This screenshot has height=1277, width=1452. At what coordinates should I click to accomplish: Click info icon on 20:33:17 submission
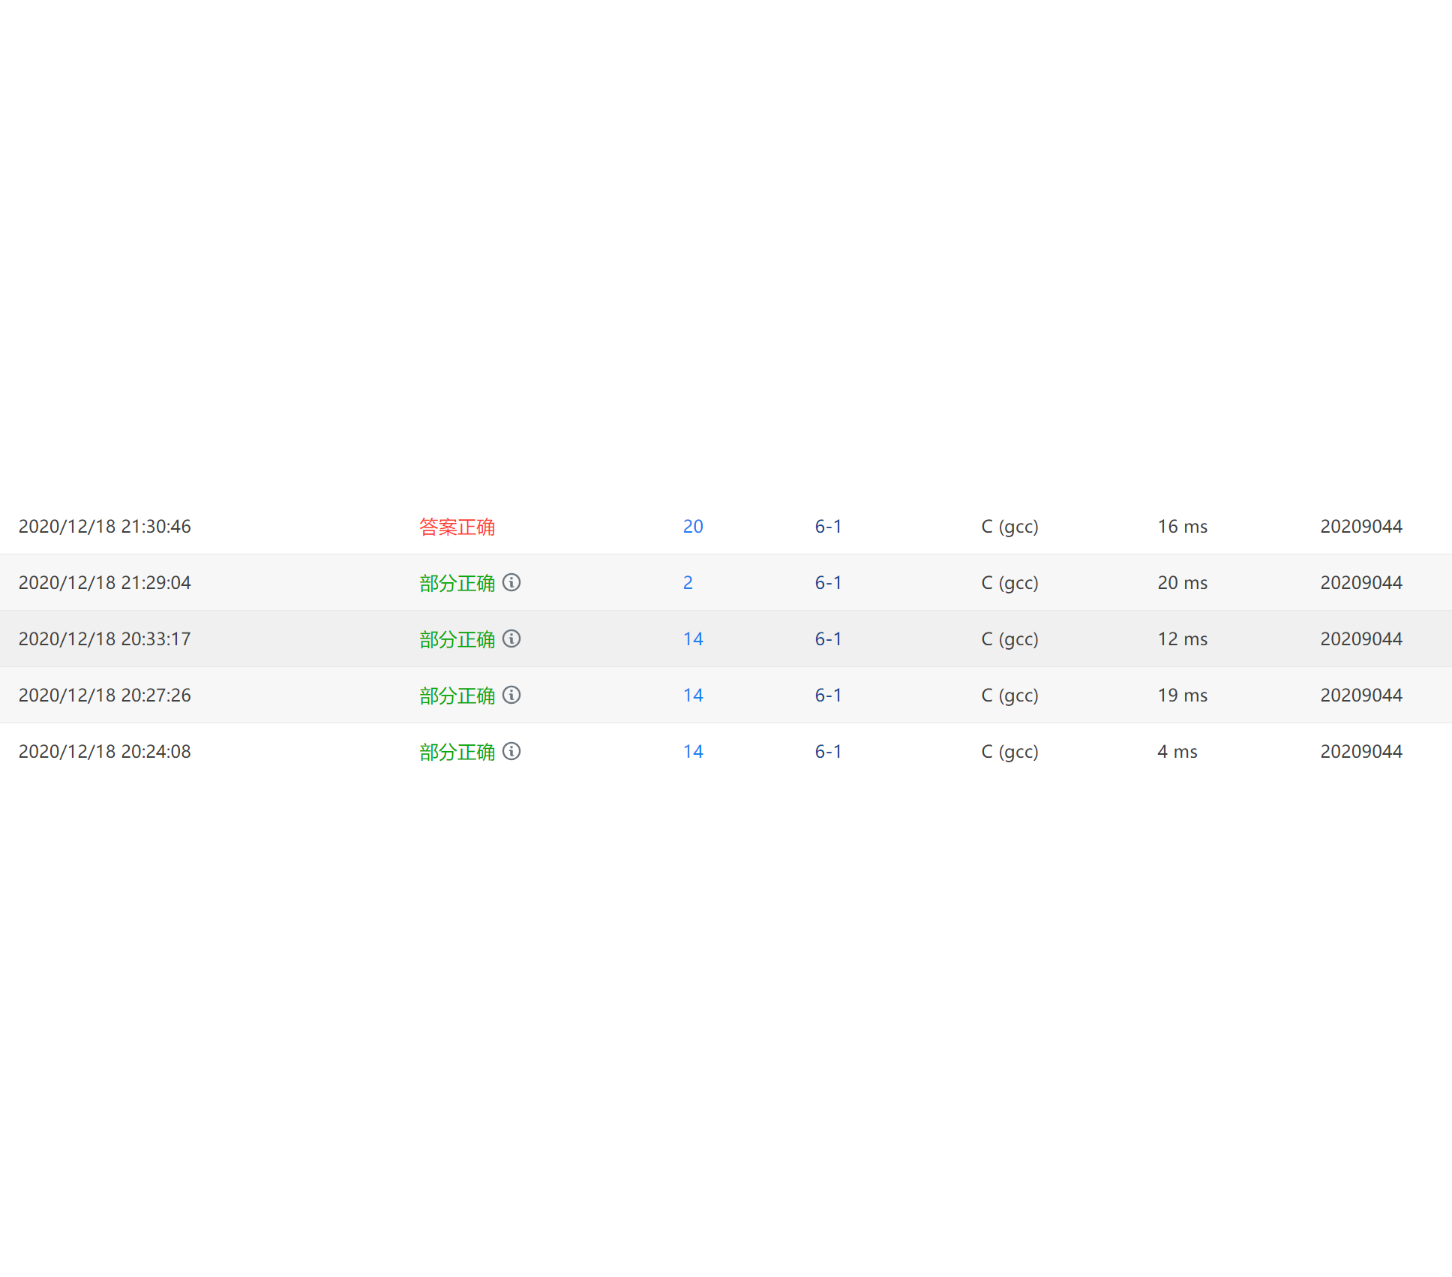coord(511,638)
